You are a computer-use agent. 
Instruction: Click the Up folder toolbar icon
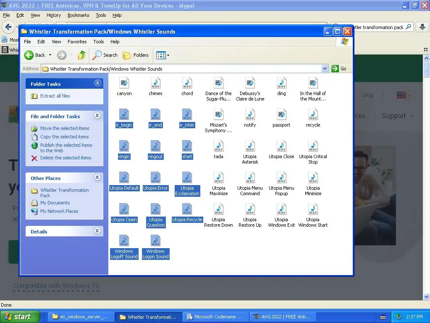82,55
